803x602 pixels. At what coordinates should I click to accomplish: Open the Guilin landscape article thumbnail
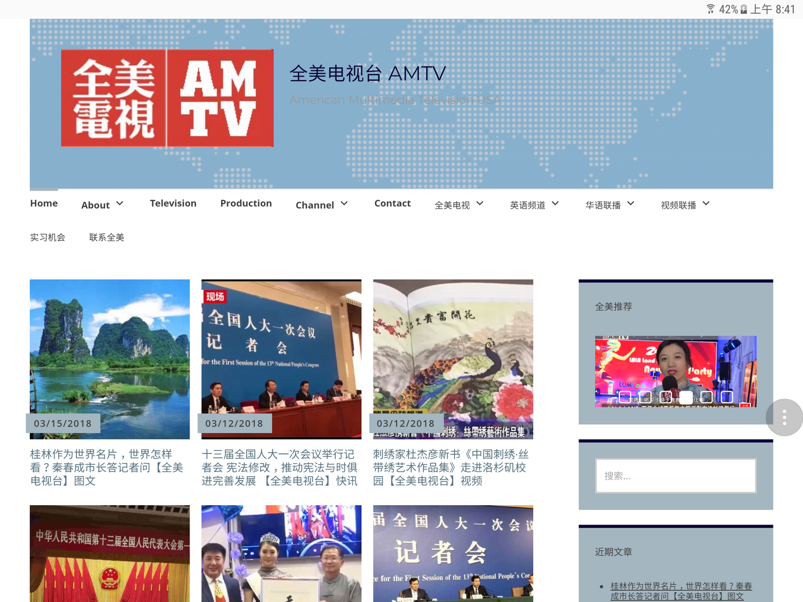[x=110, y=359]
